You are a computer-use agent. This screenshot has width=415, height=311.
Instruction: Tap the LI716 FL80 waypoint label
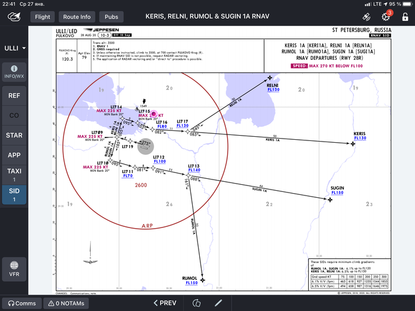click(162, 124)
